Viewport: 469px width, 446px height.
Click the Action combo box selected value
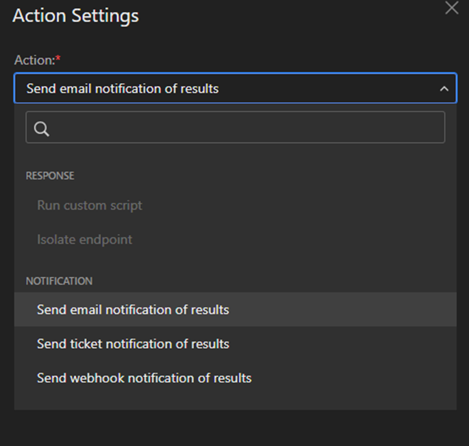click(123, 89)
